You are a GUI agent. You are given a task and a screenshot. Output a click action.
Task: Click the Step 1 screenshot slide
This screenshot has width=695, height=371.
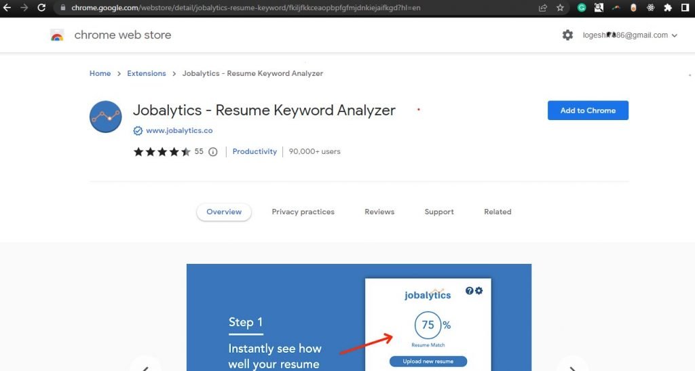click(359, 317)
